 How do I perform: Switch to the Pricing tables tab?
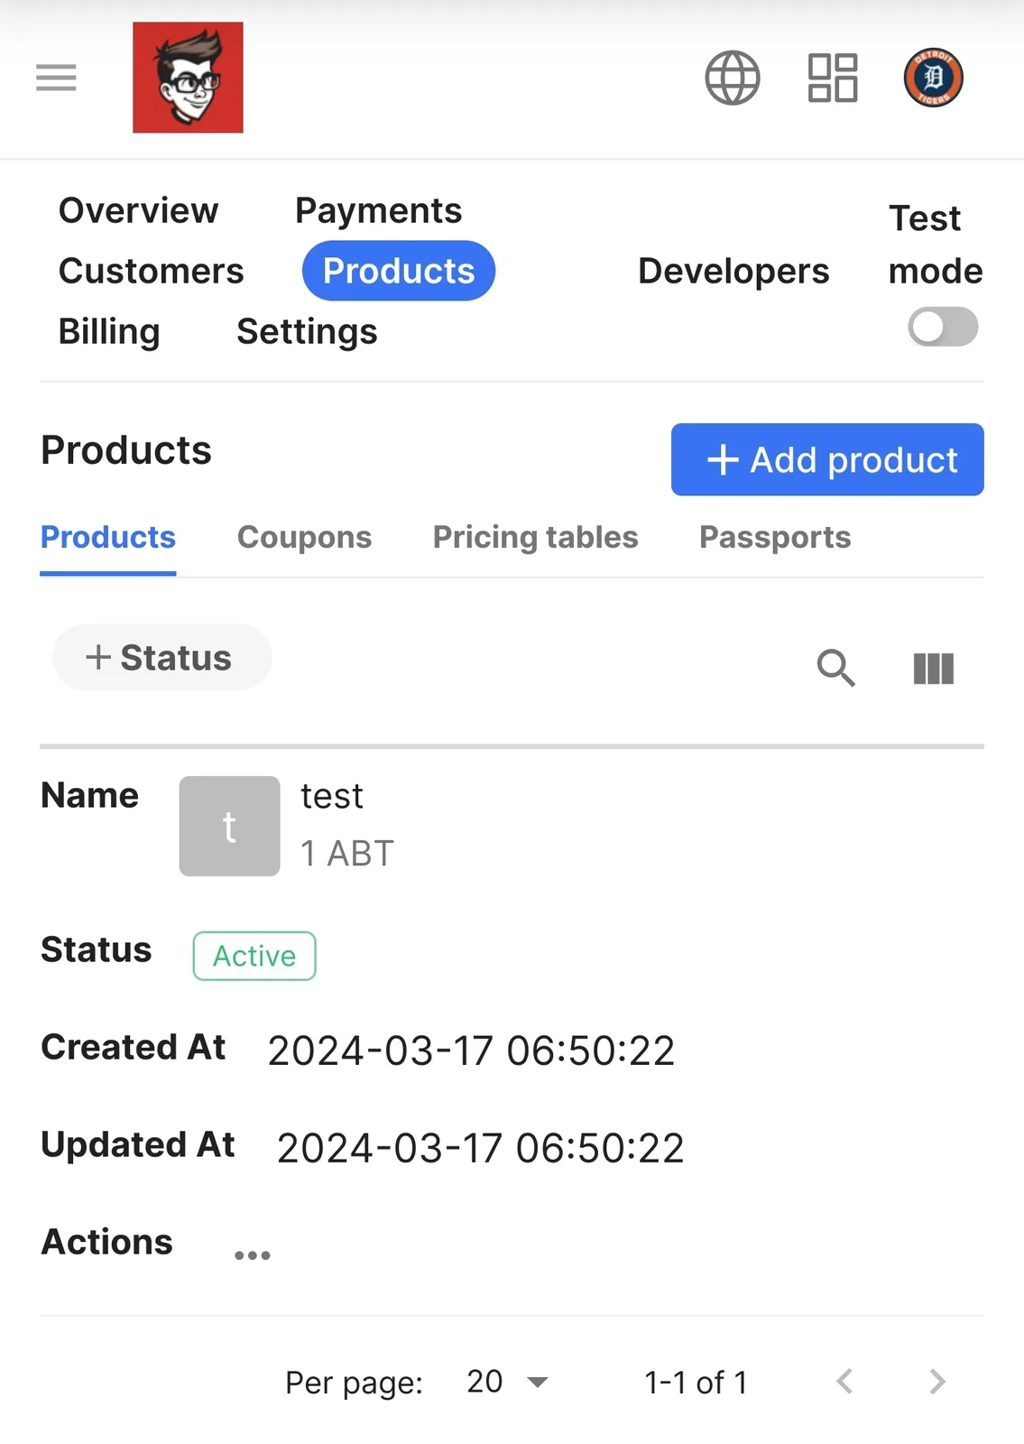[x=536, y=537]
